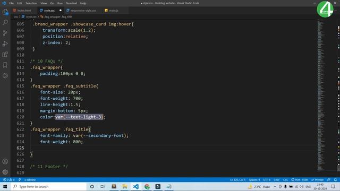Open the Edit menu
Image resolution: width=340 pixels, height=191 pixels.
click(x=20, y=3)
